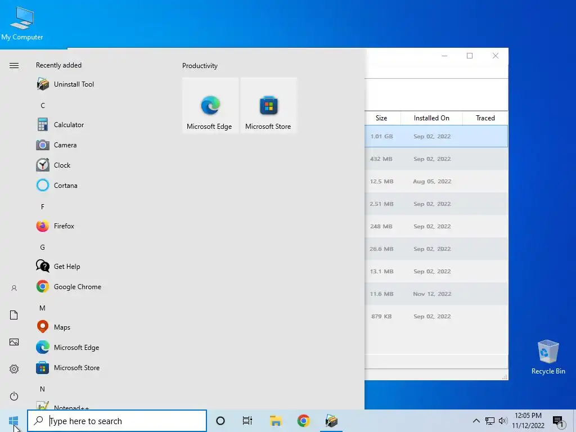Viewport: 576px width, 432px height.
Task: Open the volume control in system tray
Action: point(503,421)
